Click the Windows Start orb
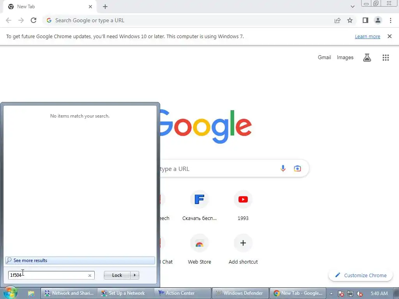Screen dimensions: 399x299 coord(10,292)
